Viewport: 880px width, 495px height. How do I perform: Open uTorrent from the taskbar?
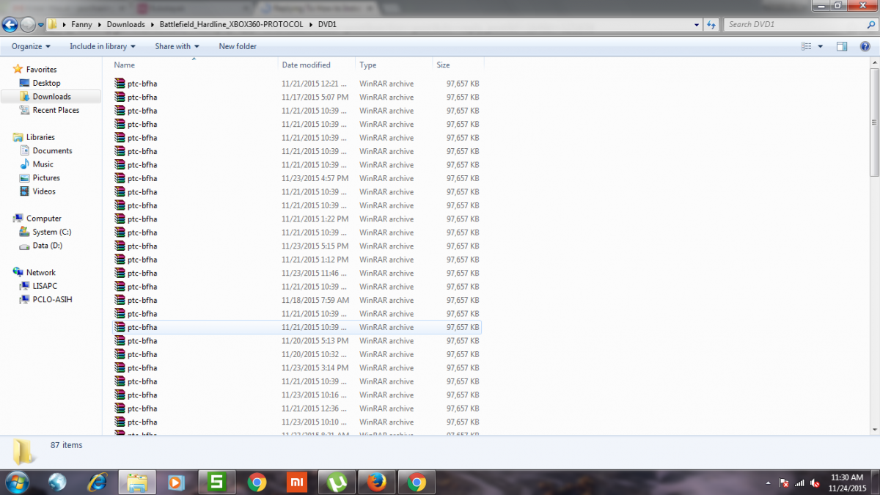(337, 482)
